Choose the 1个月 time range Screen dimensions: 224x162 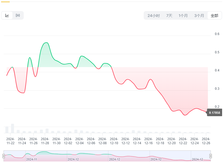[183, 16]
